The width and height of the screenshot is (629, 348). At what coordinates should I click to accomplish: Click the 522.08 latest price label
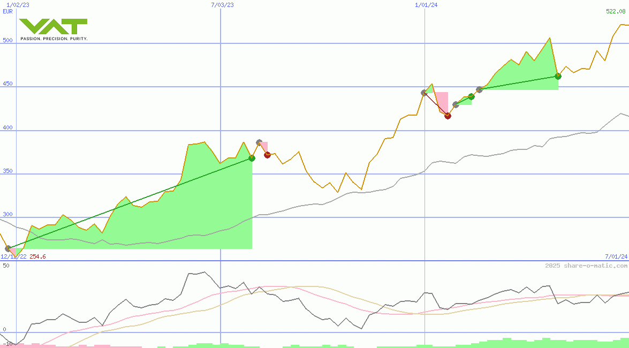coord(616,11)
